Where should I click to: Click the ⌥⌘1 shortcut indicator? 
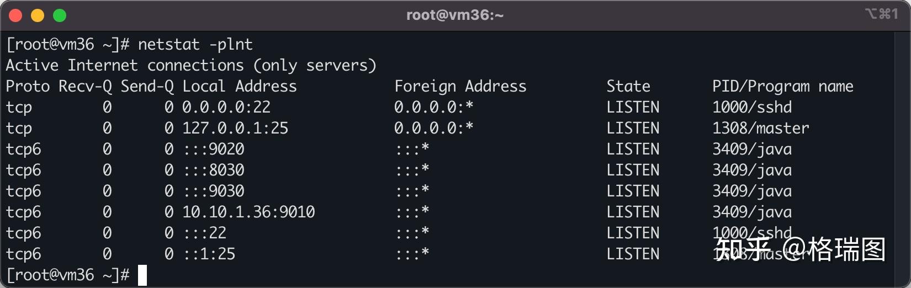point(882,14)
